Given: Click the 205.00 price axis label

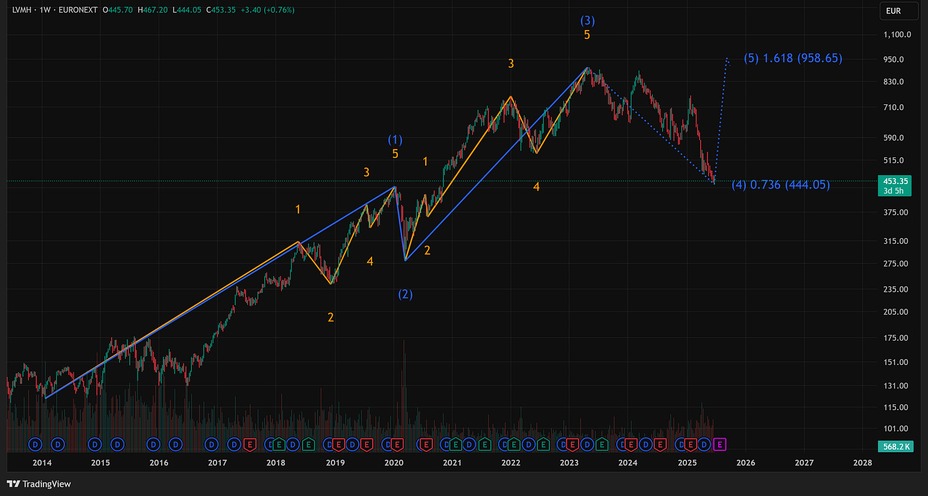Looking at the screenshot, I should 895,311.
